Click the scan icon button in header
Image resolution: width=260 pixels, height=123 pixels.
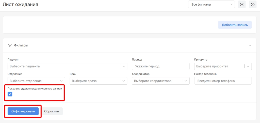tap(242, 5)
